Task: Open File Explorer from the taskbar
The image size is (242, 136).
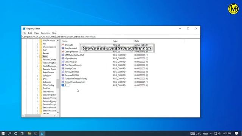Action: pyautogui.click(x=29, y=133)
